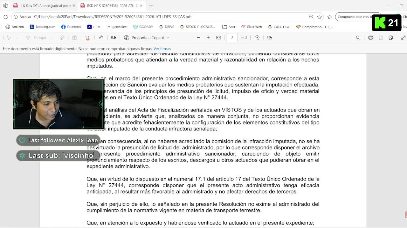Activate the read aloud icon
The height and width of the screenshot is (228, 407).
[x=101, y=38]
